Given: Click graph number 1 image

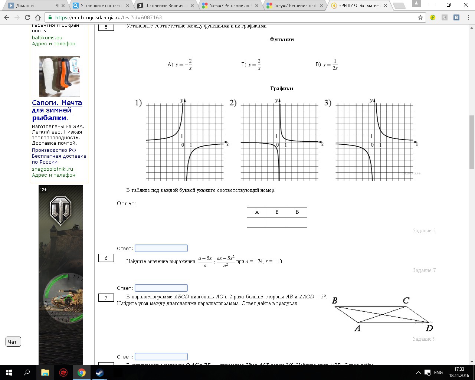Looking at the screenshot, I should (183, 140).
